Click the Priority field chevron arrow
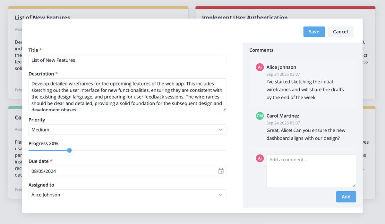385x224 pixels. coord(220,129)
